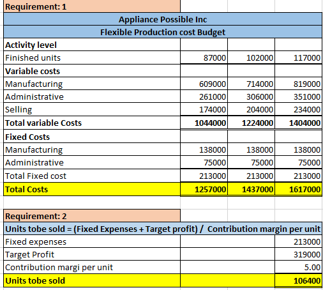Select total variable cost 1404000
Screen dimensions: 323x290
[298, 123]
